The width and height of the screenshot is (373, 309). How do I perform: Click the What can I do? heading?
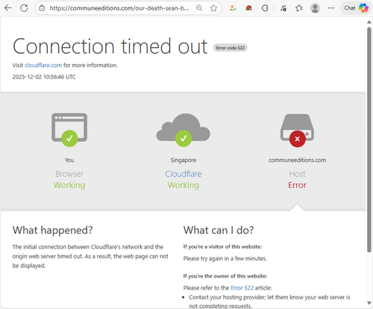[219, 230]
